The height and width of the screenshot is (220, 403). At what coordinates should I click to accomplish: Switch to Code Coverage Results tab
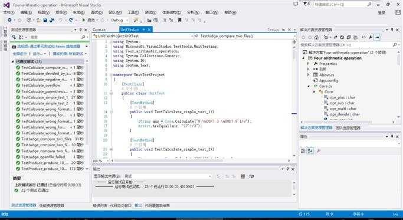[x=158, y=205]
